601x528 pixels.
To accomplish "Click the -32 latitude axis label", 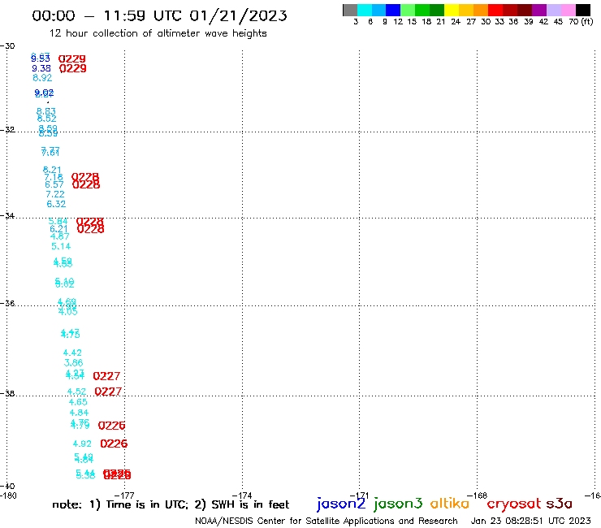I will click(x=7, y=130).
